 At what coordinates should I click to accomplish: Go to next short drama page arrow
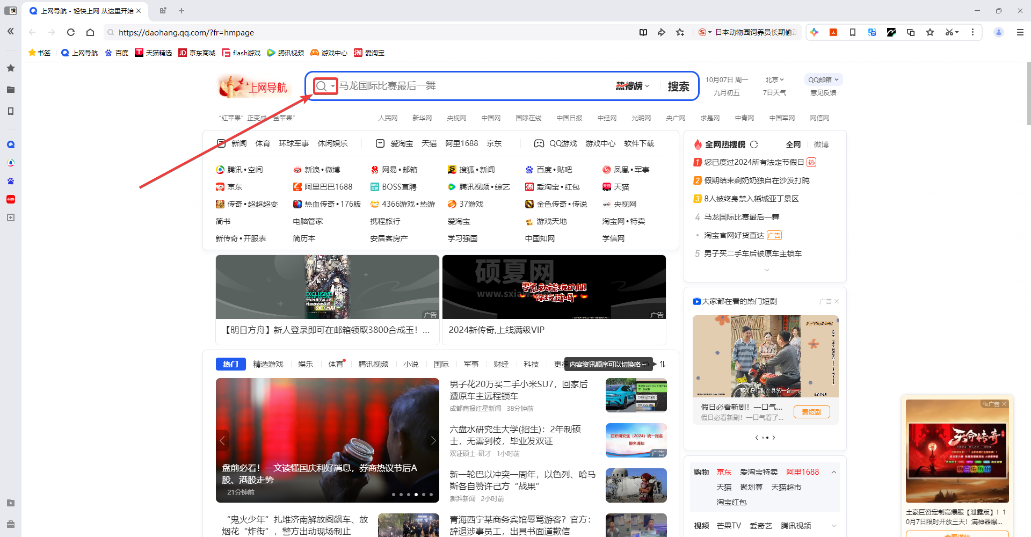(x=773, y=438)
